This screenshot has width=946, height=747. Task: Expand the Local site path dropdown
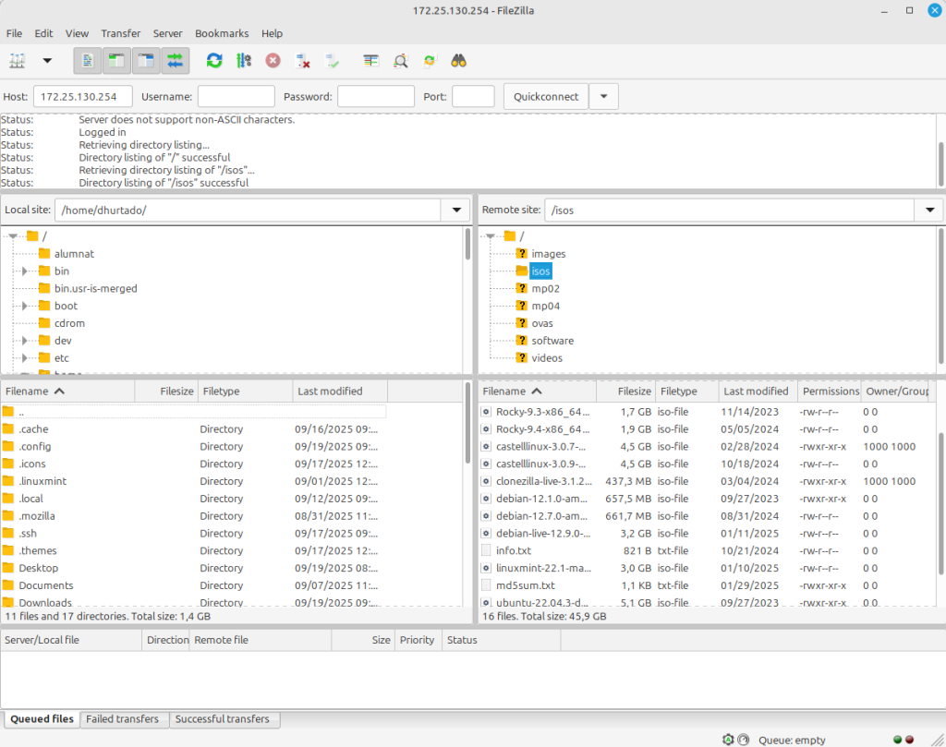click(x=455, y=211)
